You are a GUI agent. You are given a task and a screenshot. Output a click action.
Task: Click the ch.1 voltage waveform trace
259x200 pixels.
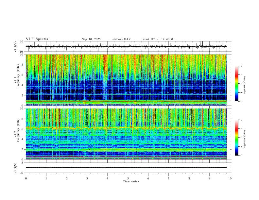coord(126,46)
